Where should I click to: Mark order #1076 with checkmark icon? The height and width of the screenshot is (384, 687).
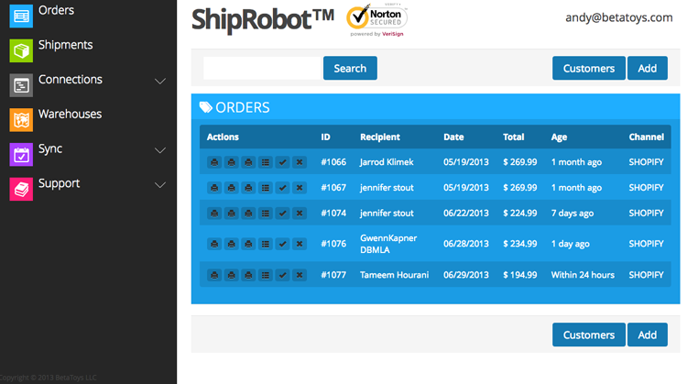(283, 244)
